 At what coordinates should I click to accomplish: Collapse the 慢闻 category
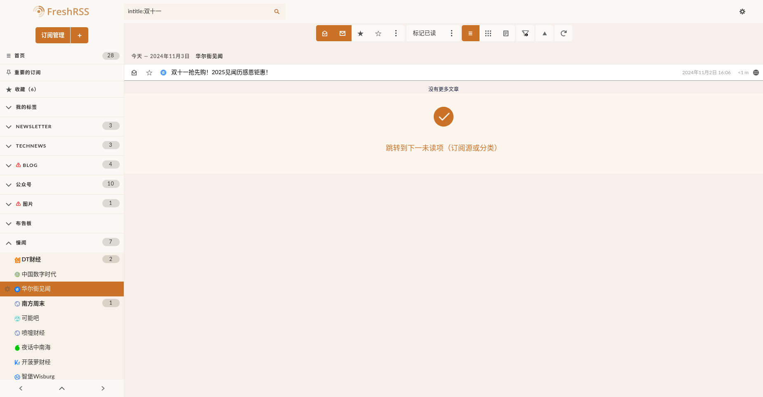(9, 243)
